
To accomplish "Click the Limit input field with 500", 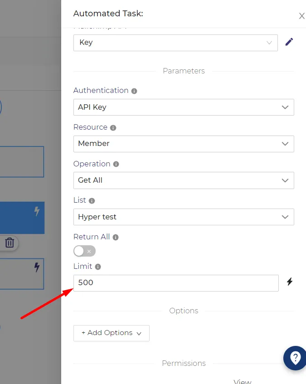I will pos(176,283).
